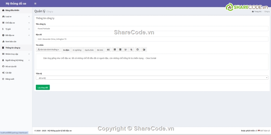271x135 pixels.
Task: Click inside the Tin nhắn message editor
Action: pyautogui.click(x=152, y=62)
